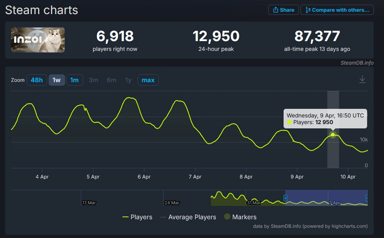Open the SteamDB.info watermark link

[357, 63]
